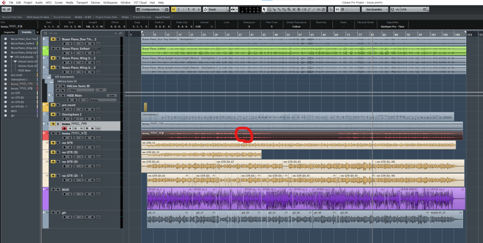Toggle Snap on/off button in toolbar
This screenshot has width=483, height=243.
pos(337,9)
